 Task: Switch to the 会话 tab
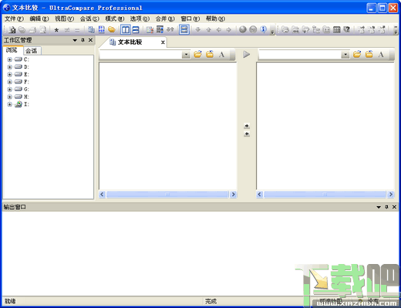[x=32, y=51]
